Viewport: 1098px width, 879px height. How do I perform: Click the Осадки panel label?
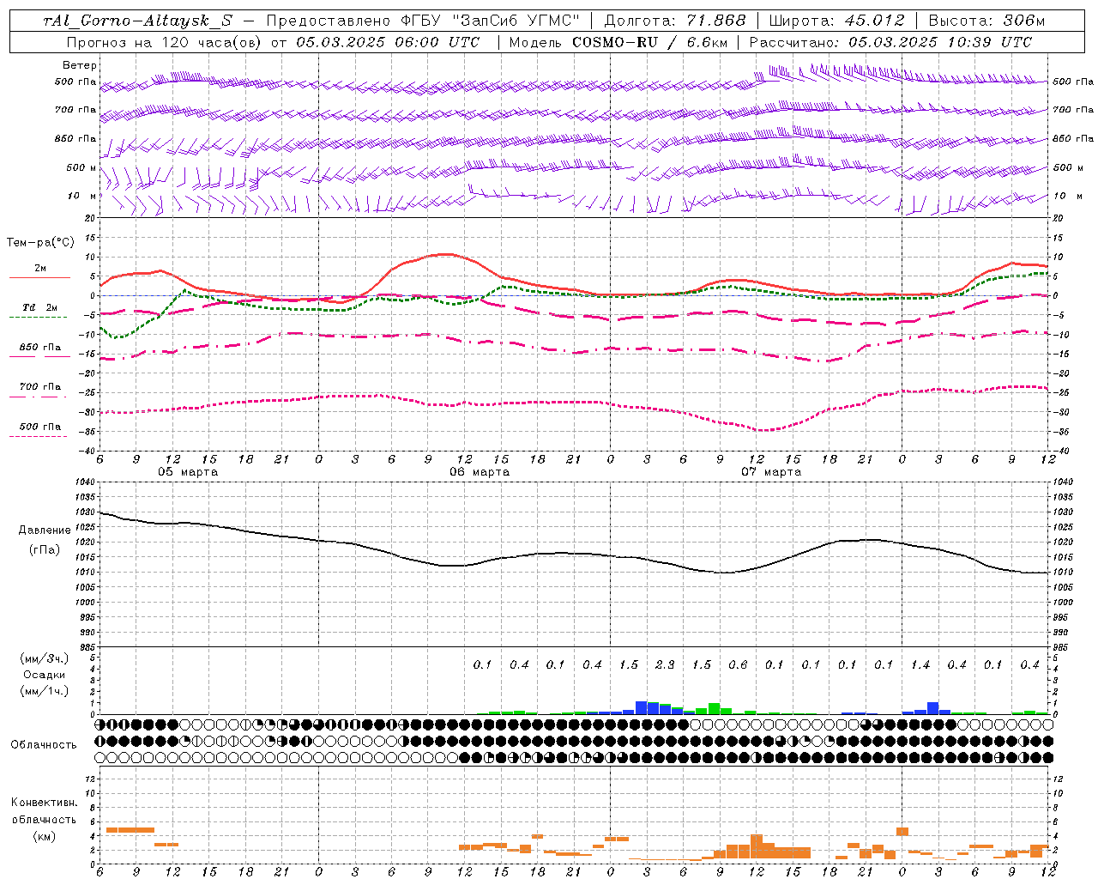click(44, 675)
